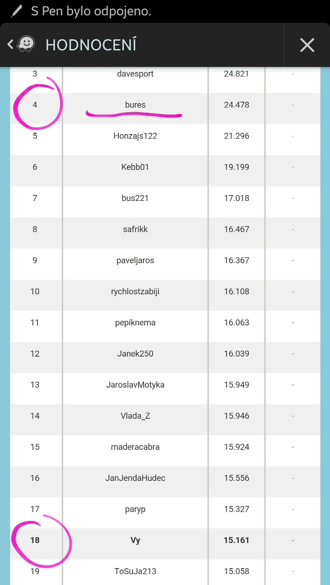Tap the score 24.478
The image size is (330, 585).
tap(236, 105)
